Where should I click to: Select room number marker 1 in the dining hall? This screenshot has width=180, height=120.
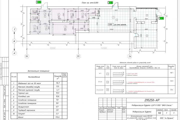tap(113, 17)
